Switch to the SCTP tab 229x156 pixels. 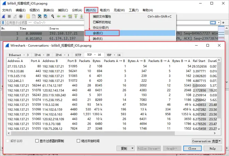[x=78, y=55]
